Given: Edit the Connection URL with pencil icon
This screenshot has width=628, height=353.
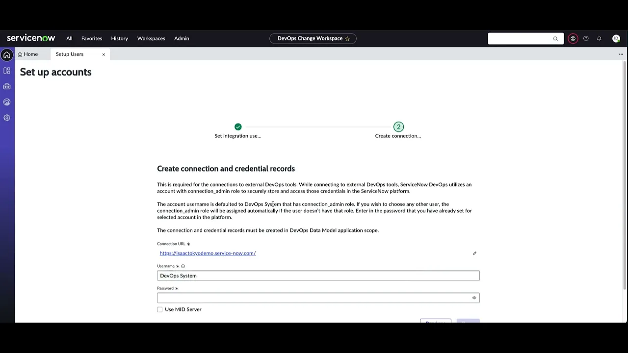Looking at the screenshot, I should [474, 253].
